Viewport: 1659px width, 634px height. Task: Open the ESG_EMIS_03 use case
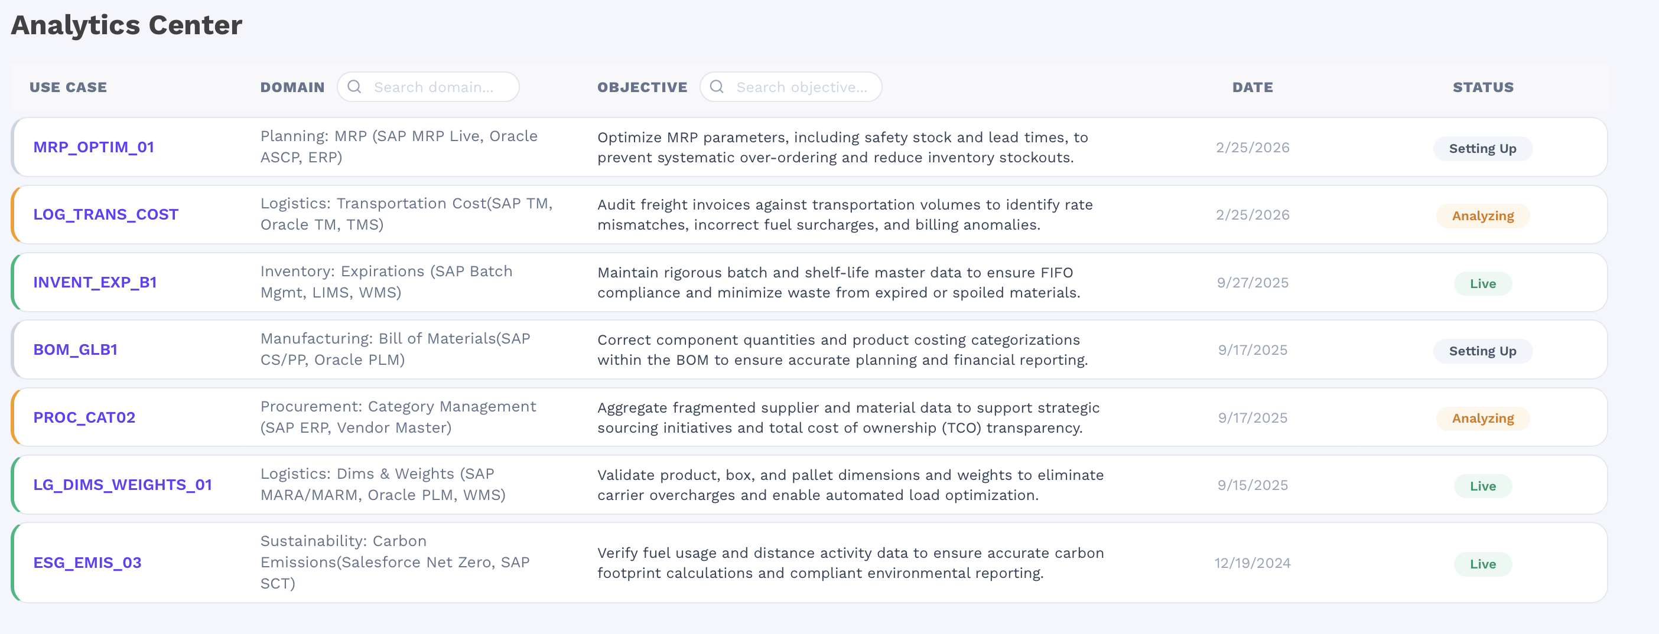87,563
